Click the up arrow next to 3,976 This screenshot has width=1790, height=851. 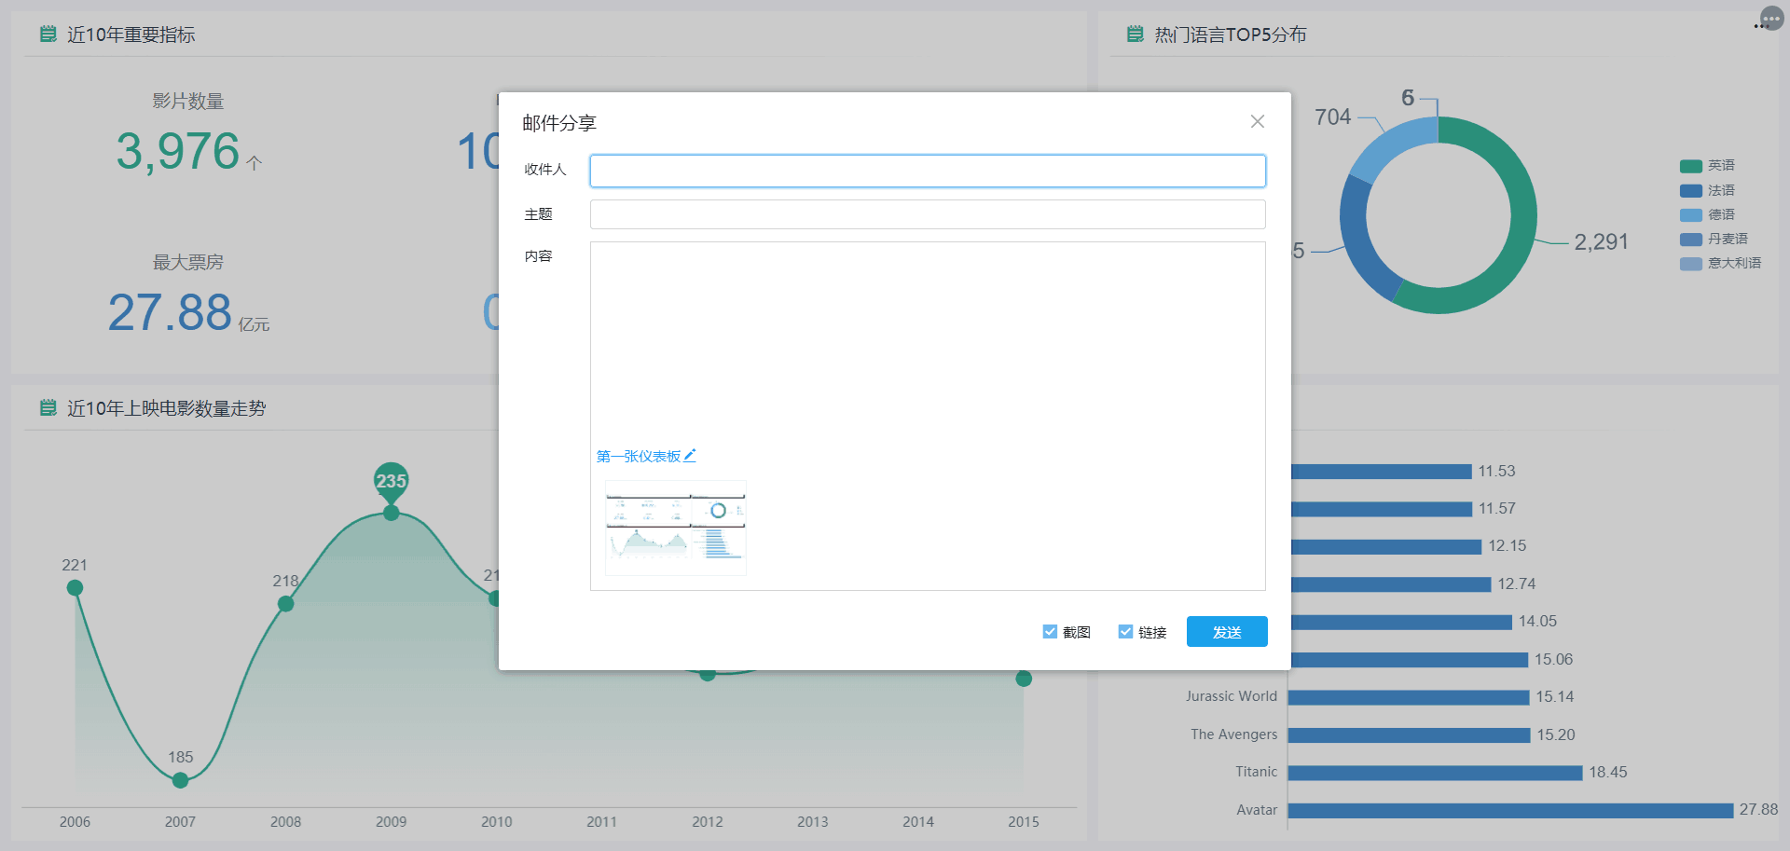pos(254,163)
